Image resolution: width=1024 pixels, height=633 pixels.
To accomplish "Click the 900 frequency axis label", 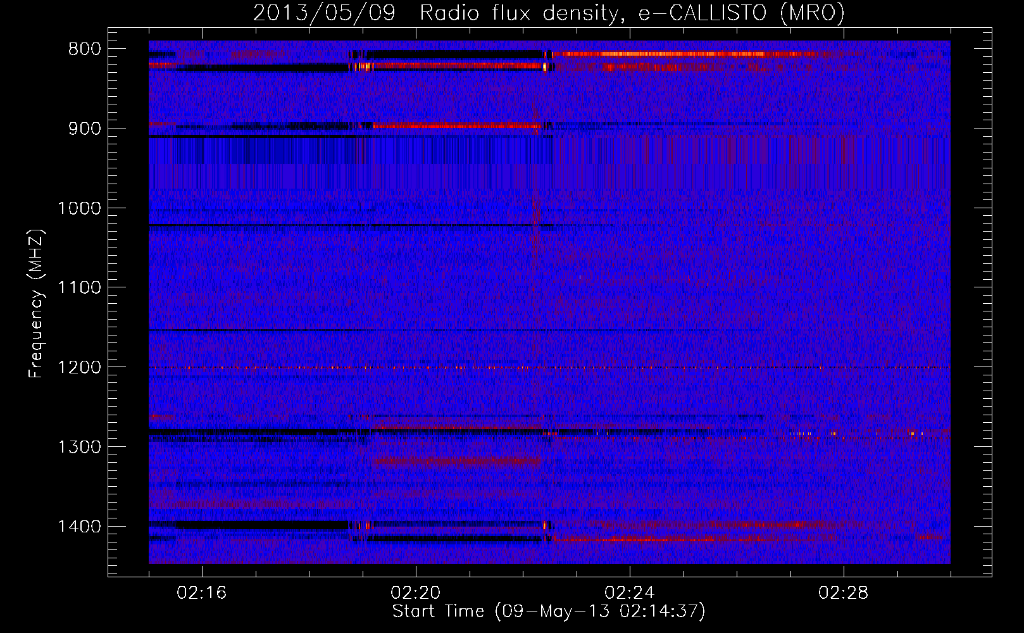I will coord(84,128).
